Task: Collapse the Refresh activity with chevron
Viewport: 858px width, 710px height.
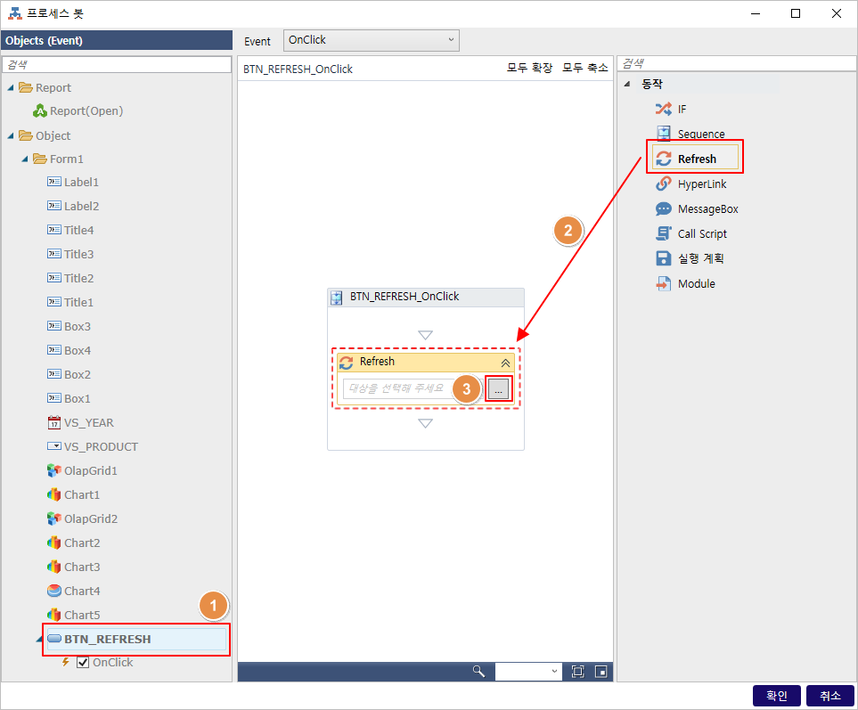Action: click(x=505, y=363)
